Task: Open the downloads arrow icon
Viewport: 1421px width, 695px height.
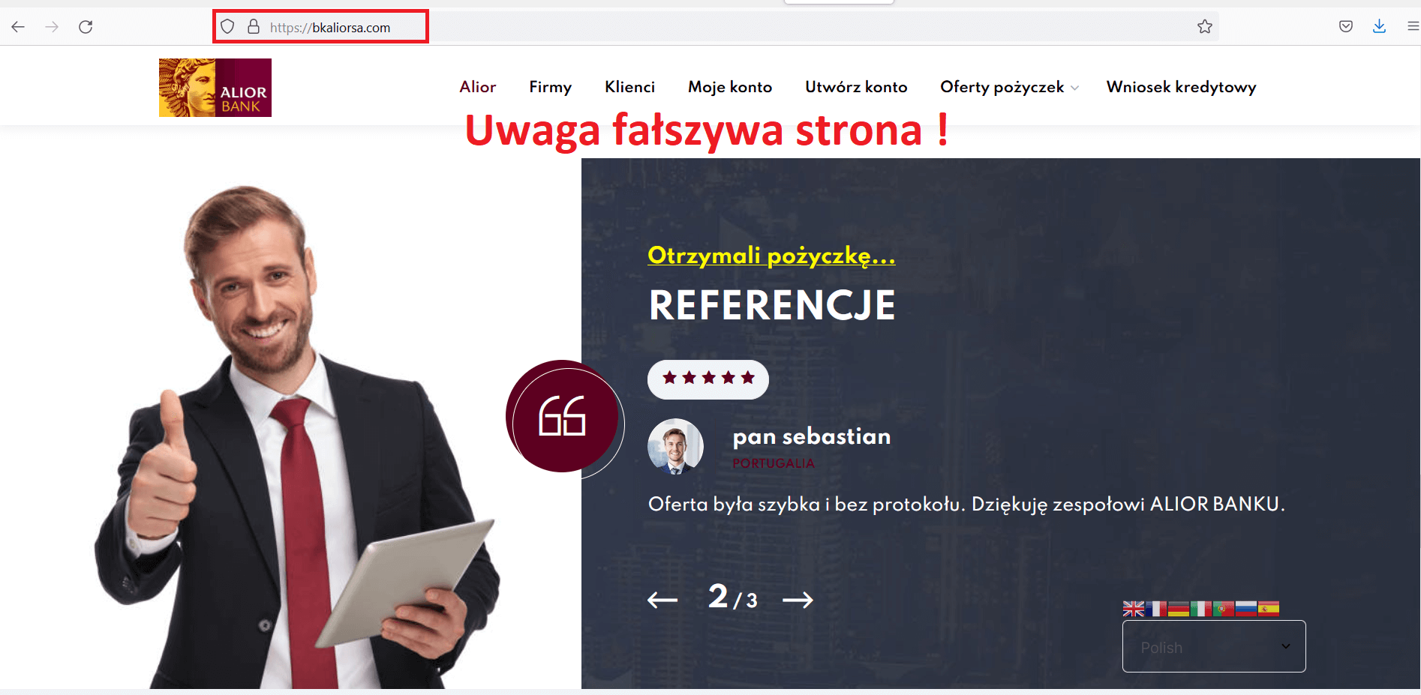Action: click(1379, 27)
